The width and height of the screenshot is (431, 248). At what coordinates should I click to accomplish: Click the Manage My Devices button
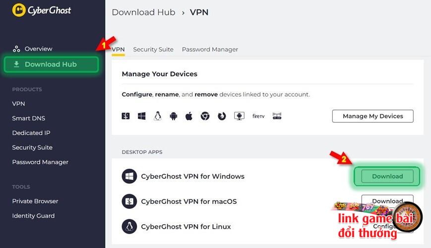point(373,116)
